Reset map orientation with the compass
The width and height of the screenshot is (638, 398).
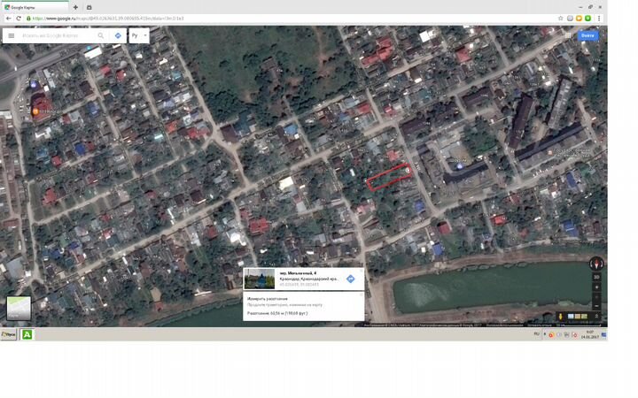pyautogui.click(x=596, y=264)
